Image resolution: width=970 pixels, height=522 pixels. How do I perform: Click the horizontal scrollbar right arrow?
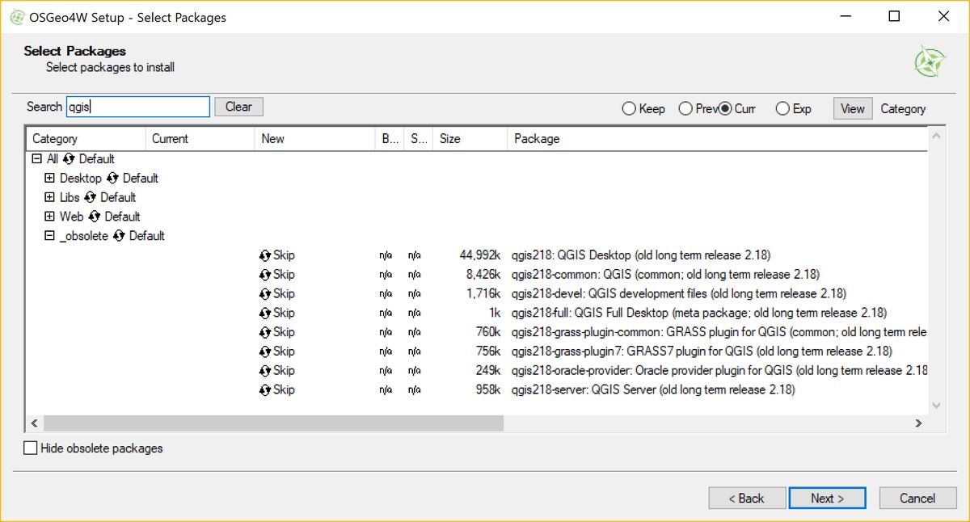pyautogui.click(x=918, y=423)
